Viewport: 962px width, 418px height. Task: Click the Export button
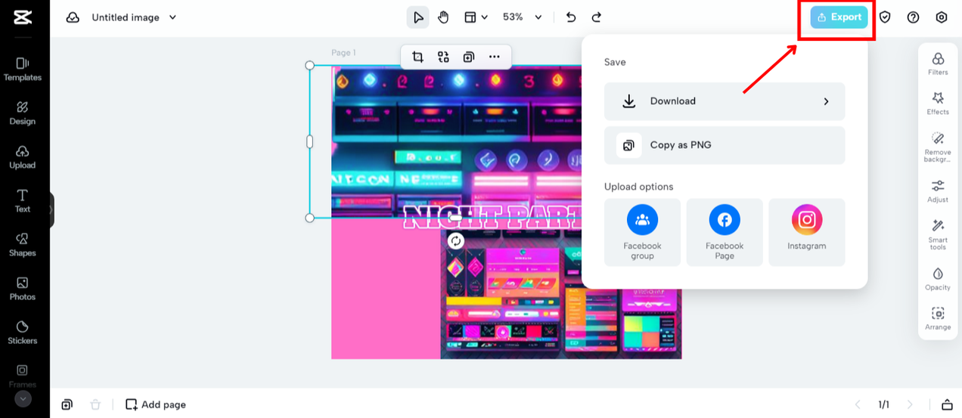tap(839, 17)
